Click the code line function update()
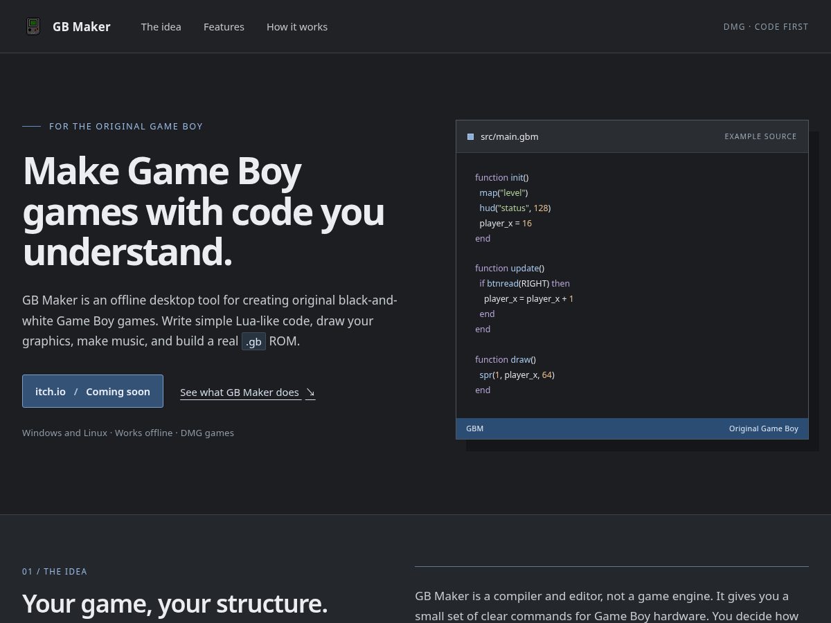This screenshot has width=831, height=623. (x=510, y=268)
